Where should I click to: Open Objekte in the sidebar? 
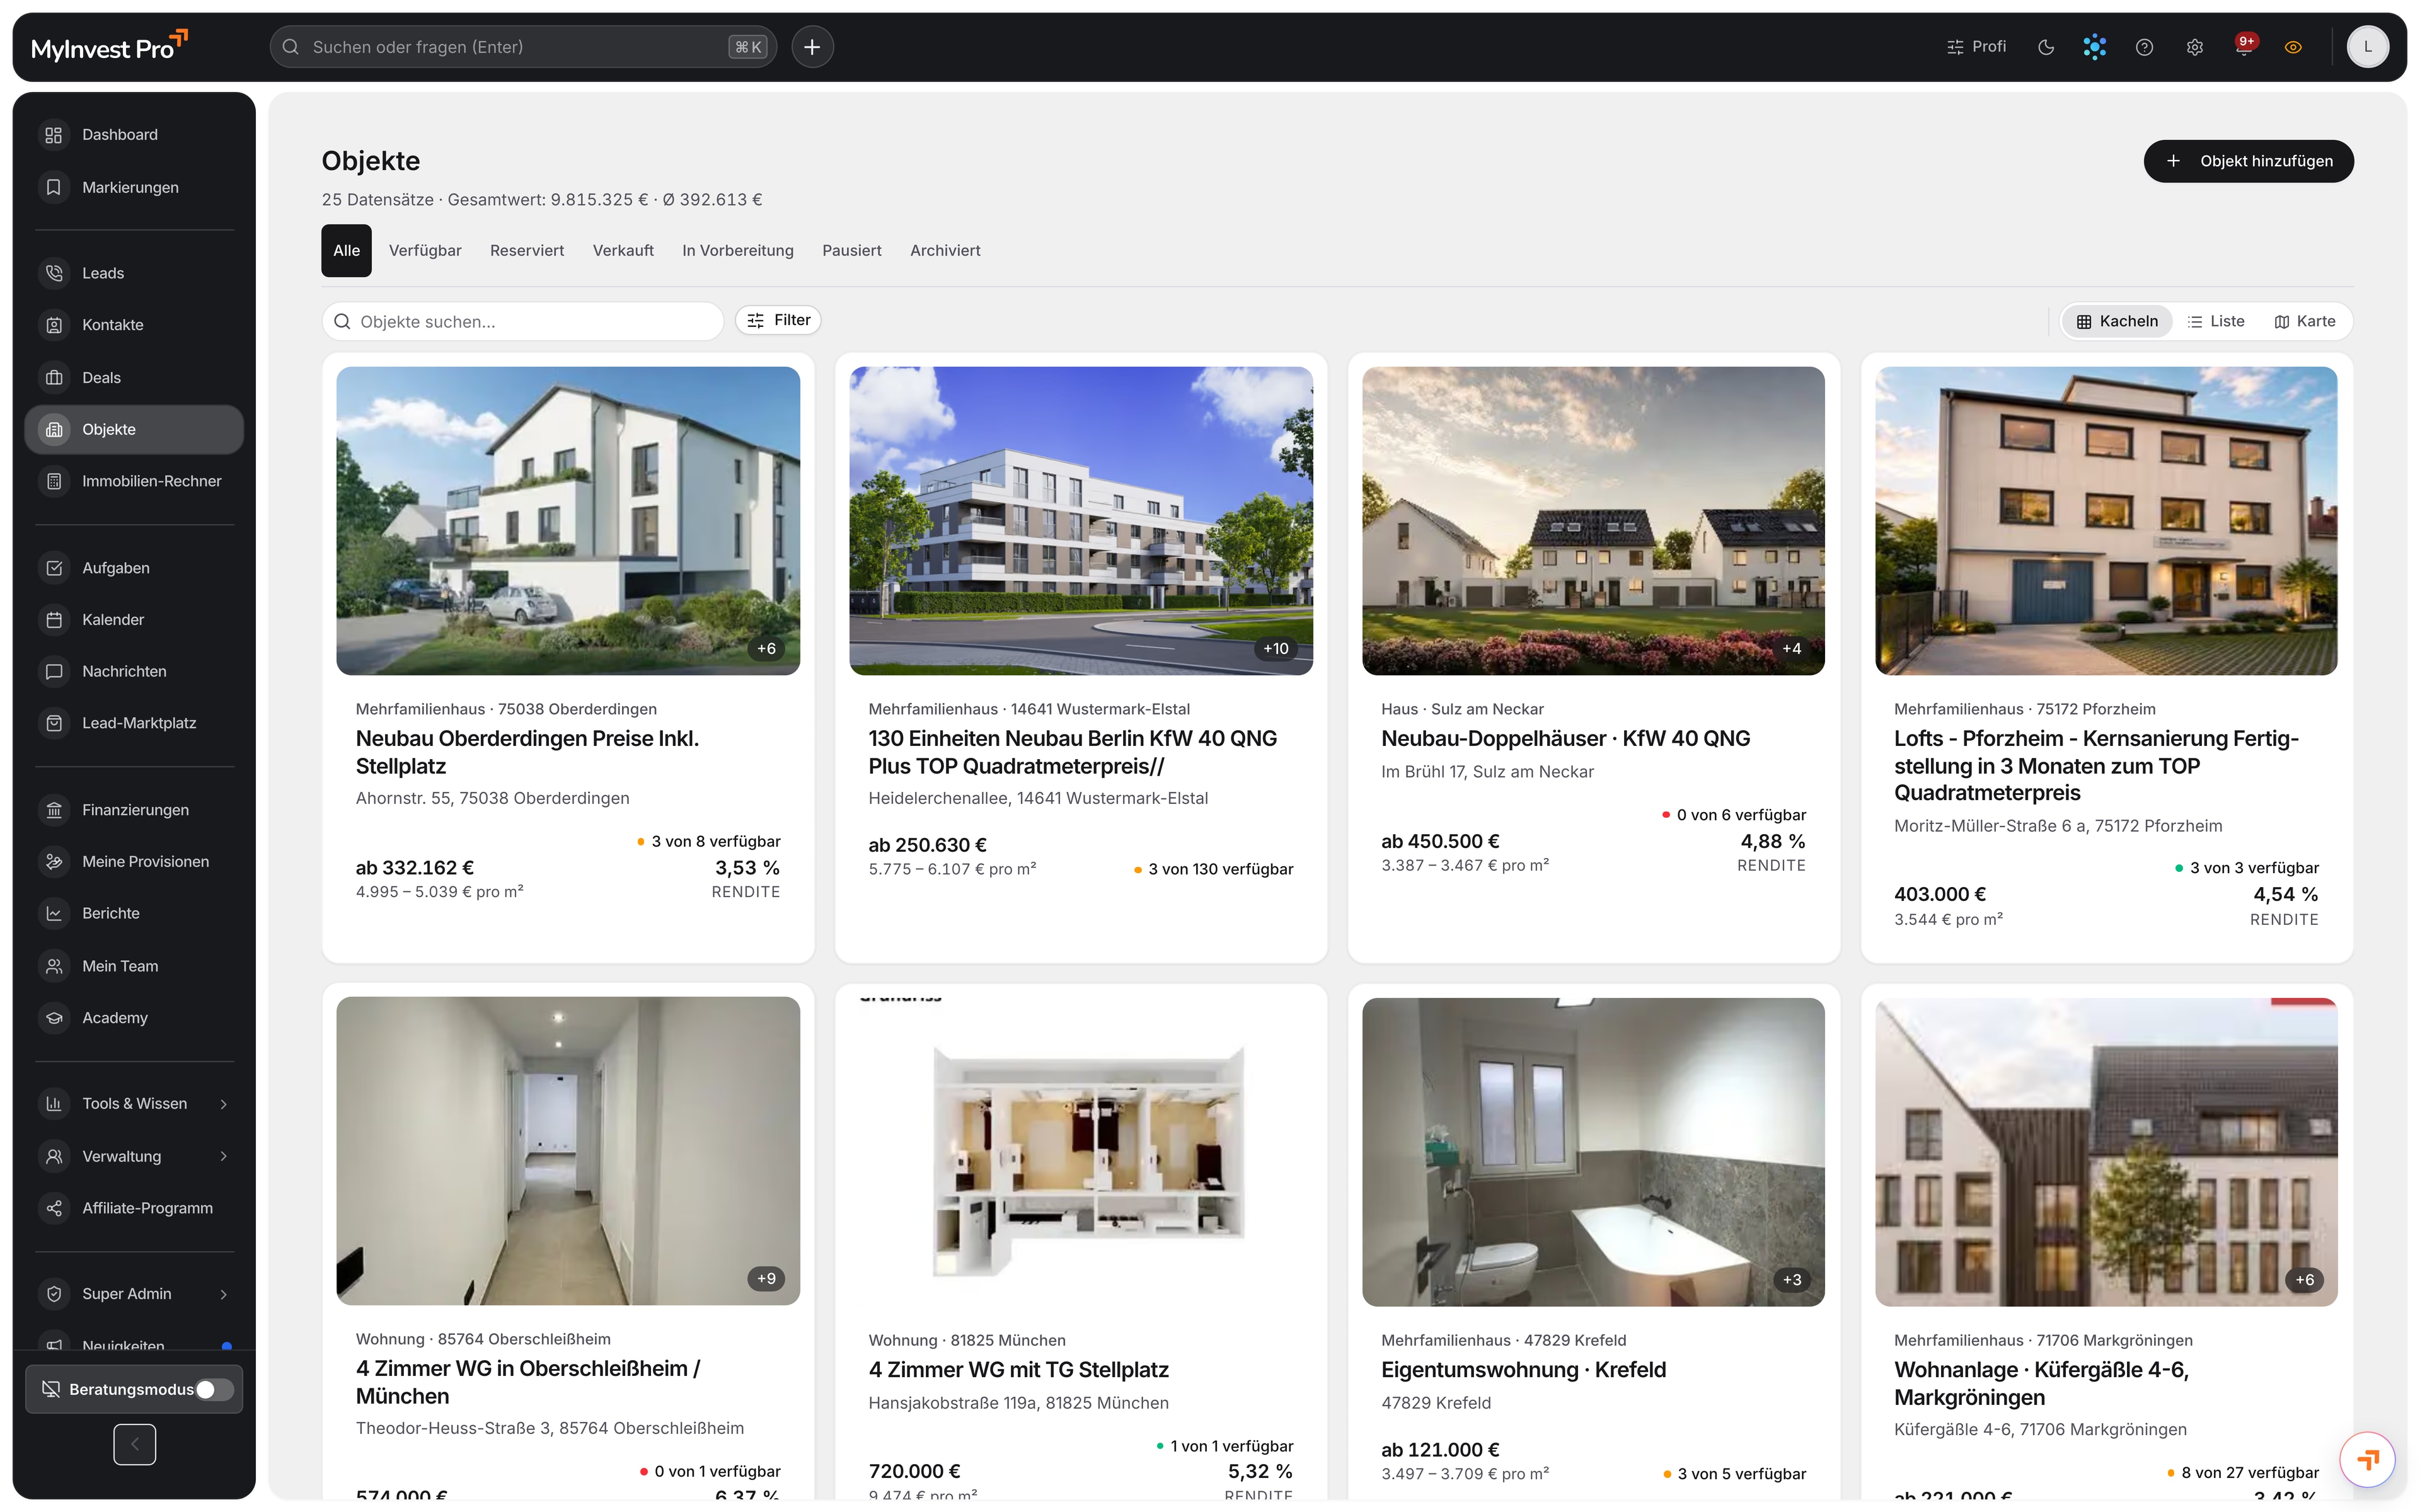click(x=134, y=429)
